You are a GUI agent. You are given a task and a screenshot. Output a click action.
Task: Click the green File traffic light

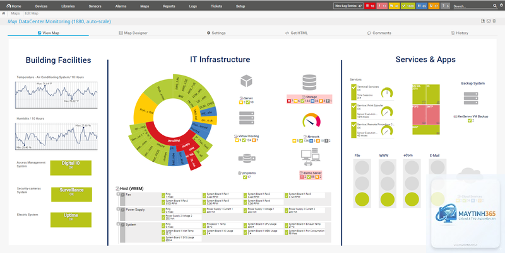click(x=362, y=200)
